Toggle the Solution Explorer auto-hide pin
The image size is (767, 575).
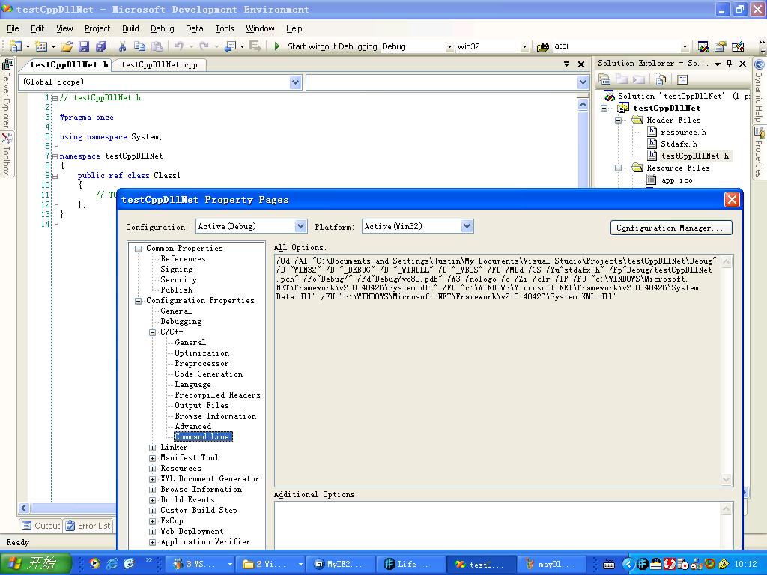(x=729, y=64)
